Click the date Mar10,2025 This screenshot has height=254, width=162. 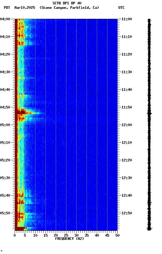pyautogui.click(x=25, y=8)
